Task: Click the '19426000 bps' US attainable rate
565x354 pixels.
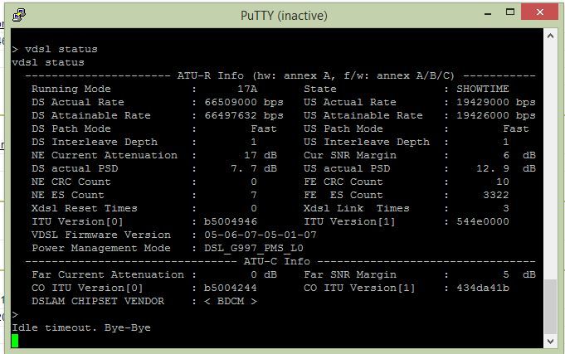Action: click(x=496, y=115)
